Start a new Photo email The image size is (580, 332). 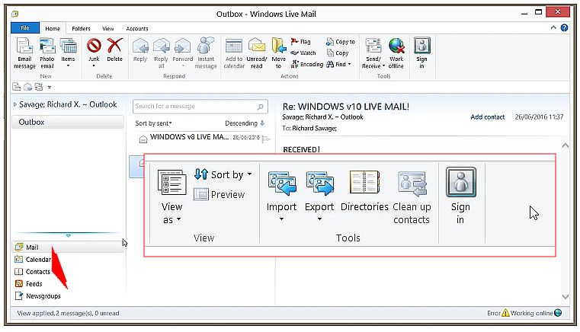[47, 53]
